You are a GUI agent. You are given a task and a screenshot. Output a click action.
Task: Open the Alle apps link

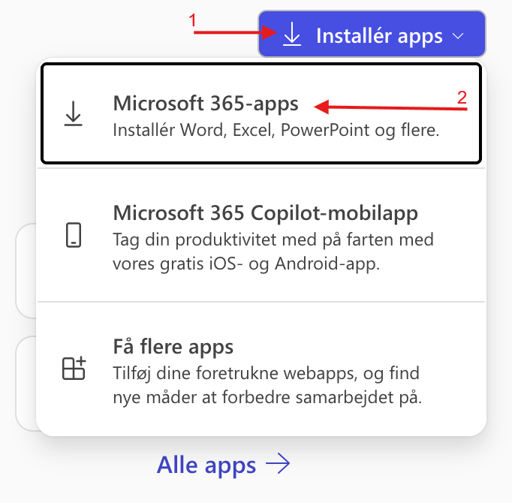206,465
